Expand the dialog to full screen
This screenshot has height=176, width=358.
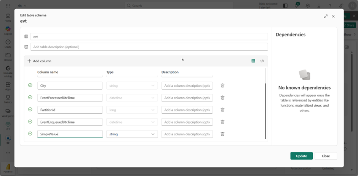(326, 16)
